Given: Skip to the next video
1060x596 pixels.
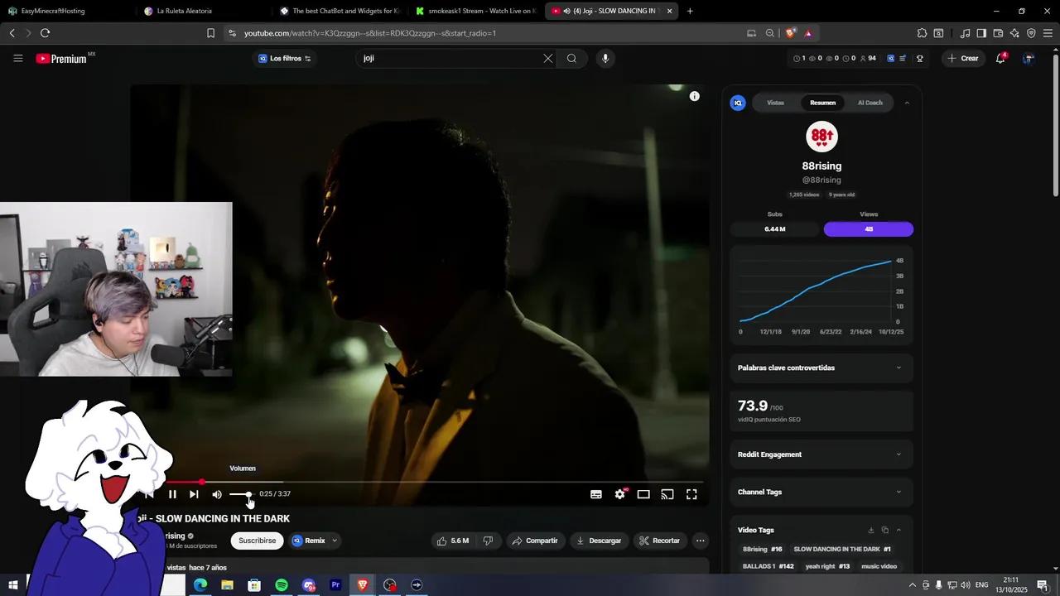Looking at the screenshot, I should 194,494.
